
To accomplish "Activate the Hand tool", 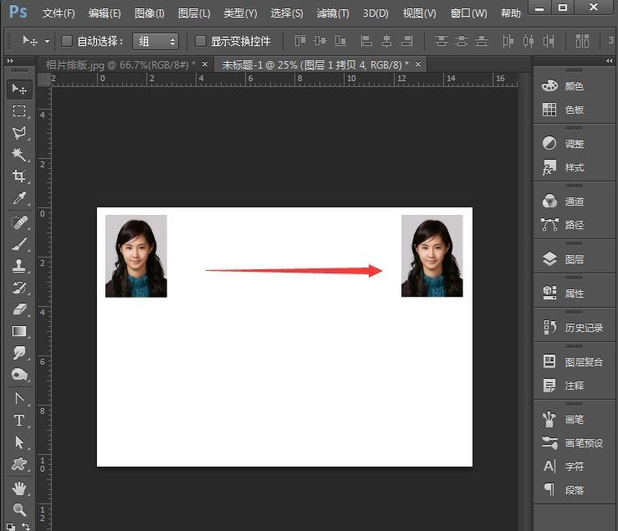I will [x=18, y=488].
